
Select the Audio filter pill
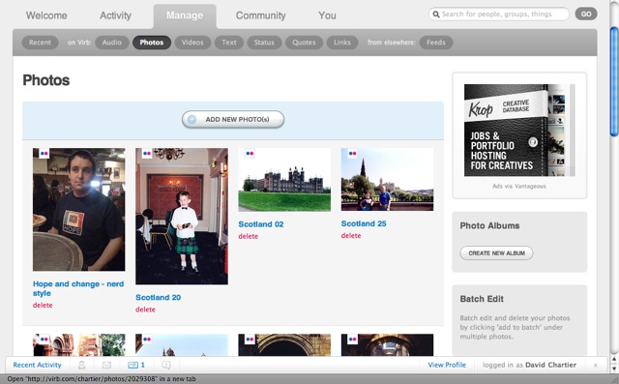point(112,43)
